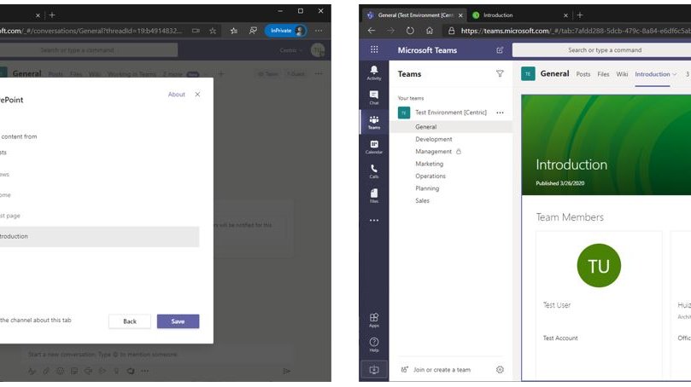Viewport: 691px width, 387px height.
Task: Switch to the Files tab
Action: point(603,74)
